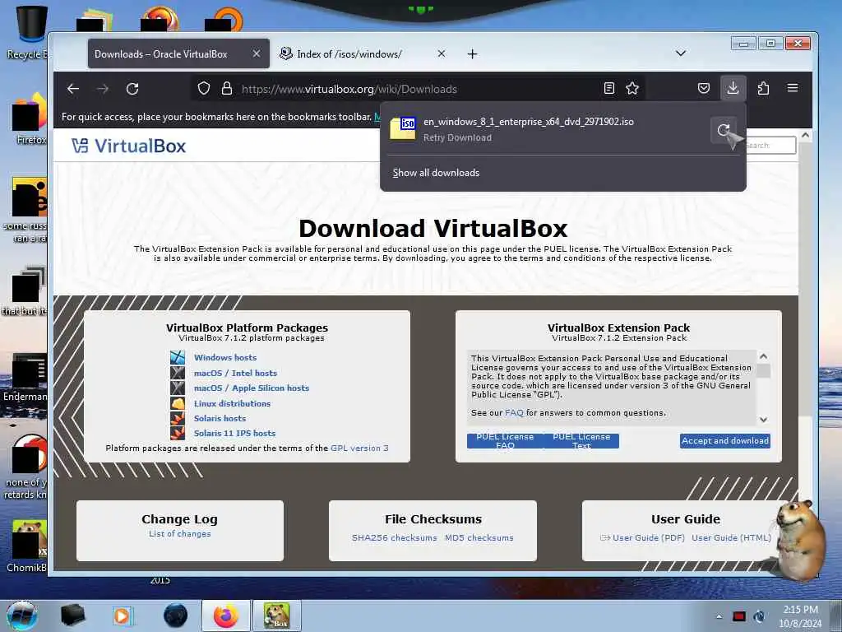Open the FAQ link in license text

(x=514, y=413)
